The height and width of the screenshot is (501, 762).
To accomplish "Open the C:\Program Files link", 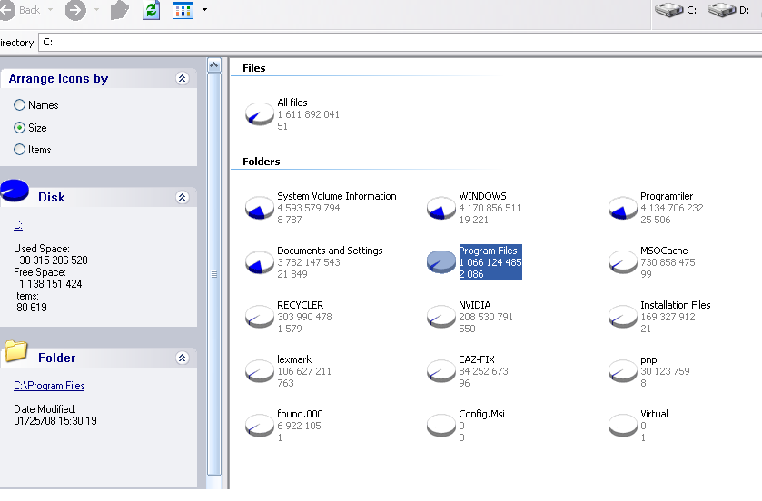I will 49,386.
